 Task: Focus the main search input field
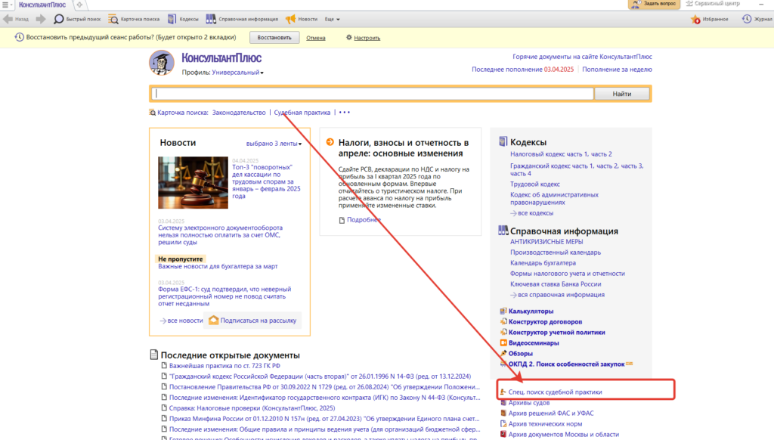[373, 93]
